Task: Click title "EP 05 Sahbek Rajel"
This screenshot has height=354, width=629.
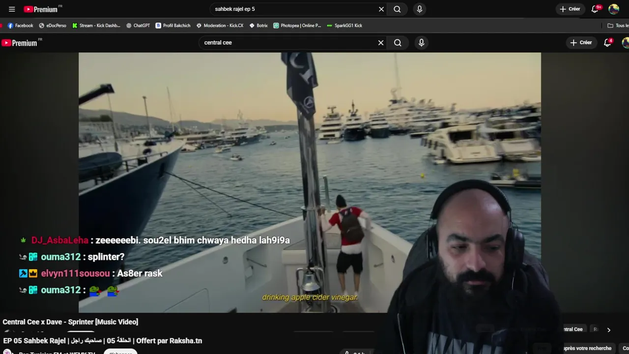Action: point(102,341)
